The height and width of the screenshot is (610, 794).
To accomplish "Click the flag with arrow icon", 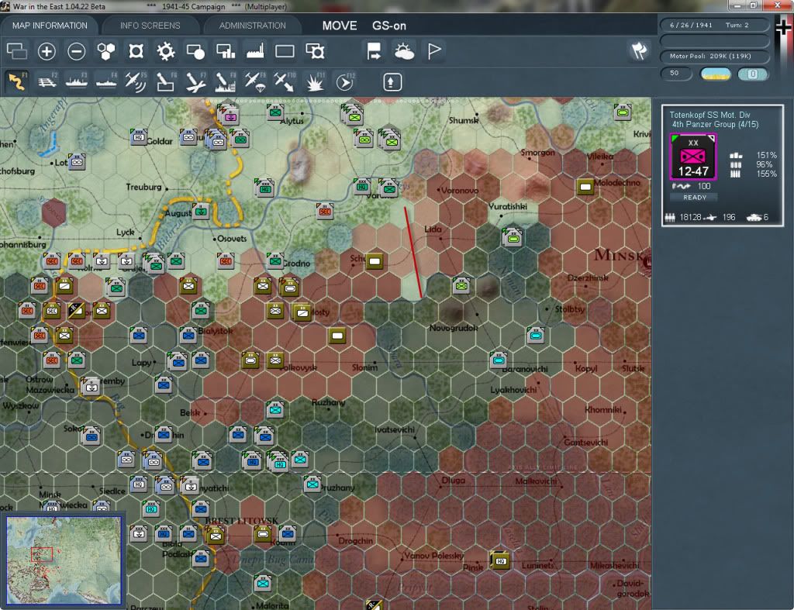I will tap(374, 51).
